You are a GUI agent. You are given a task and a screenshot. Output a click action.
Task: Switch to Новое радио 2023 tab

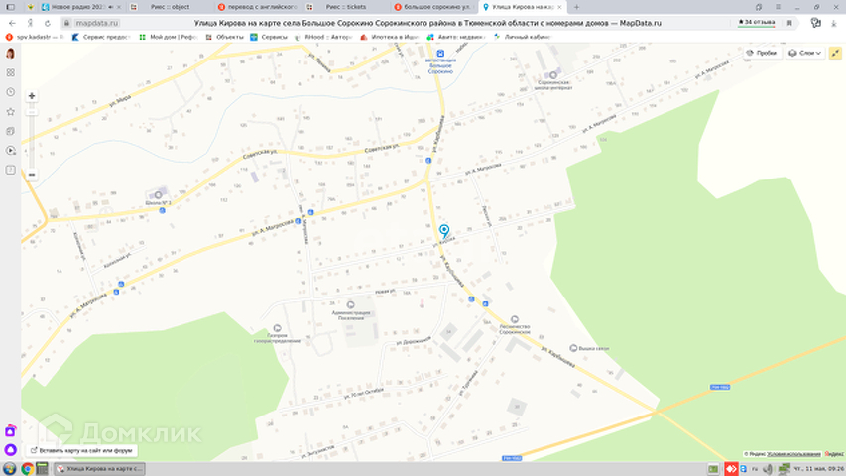click(81, 7)
